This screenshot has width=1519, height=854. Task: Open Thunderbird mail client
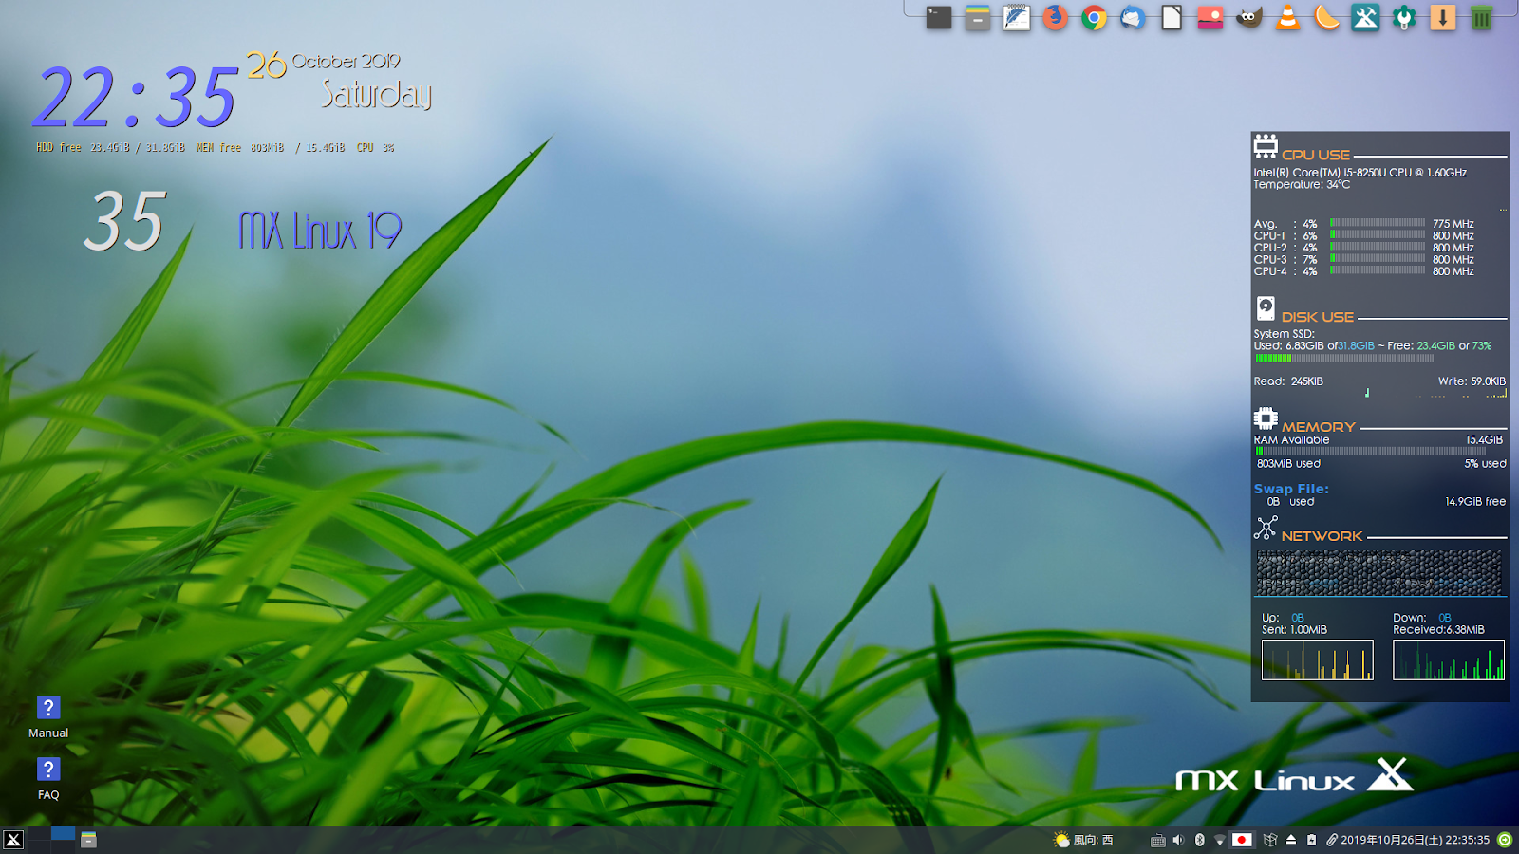(1133, 17)
